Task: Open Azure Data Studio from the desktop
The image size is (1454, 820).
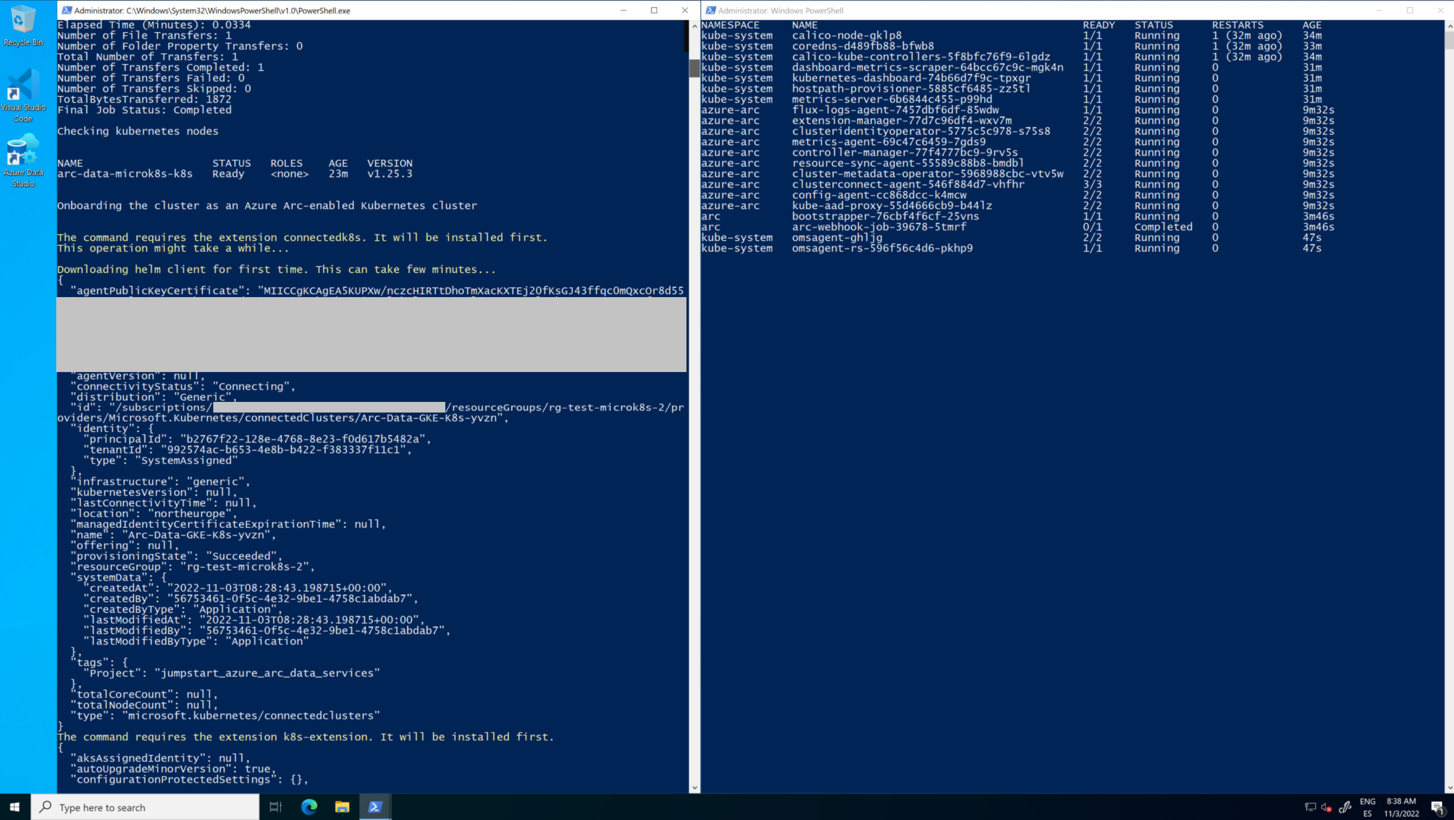Action: (x=23, y=152)
